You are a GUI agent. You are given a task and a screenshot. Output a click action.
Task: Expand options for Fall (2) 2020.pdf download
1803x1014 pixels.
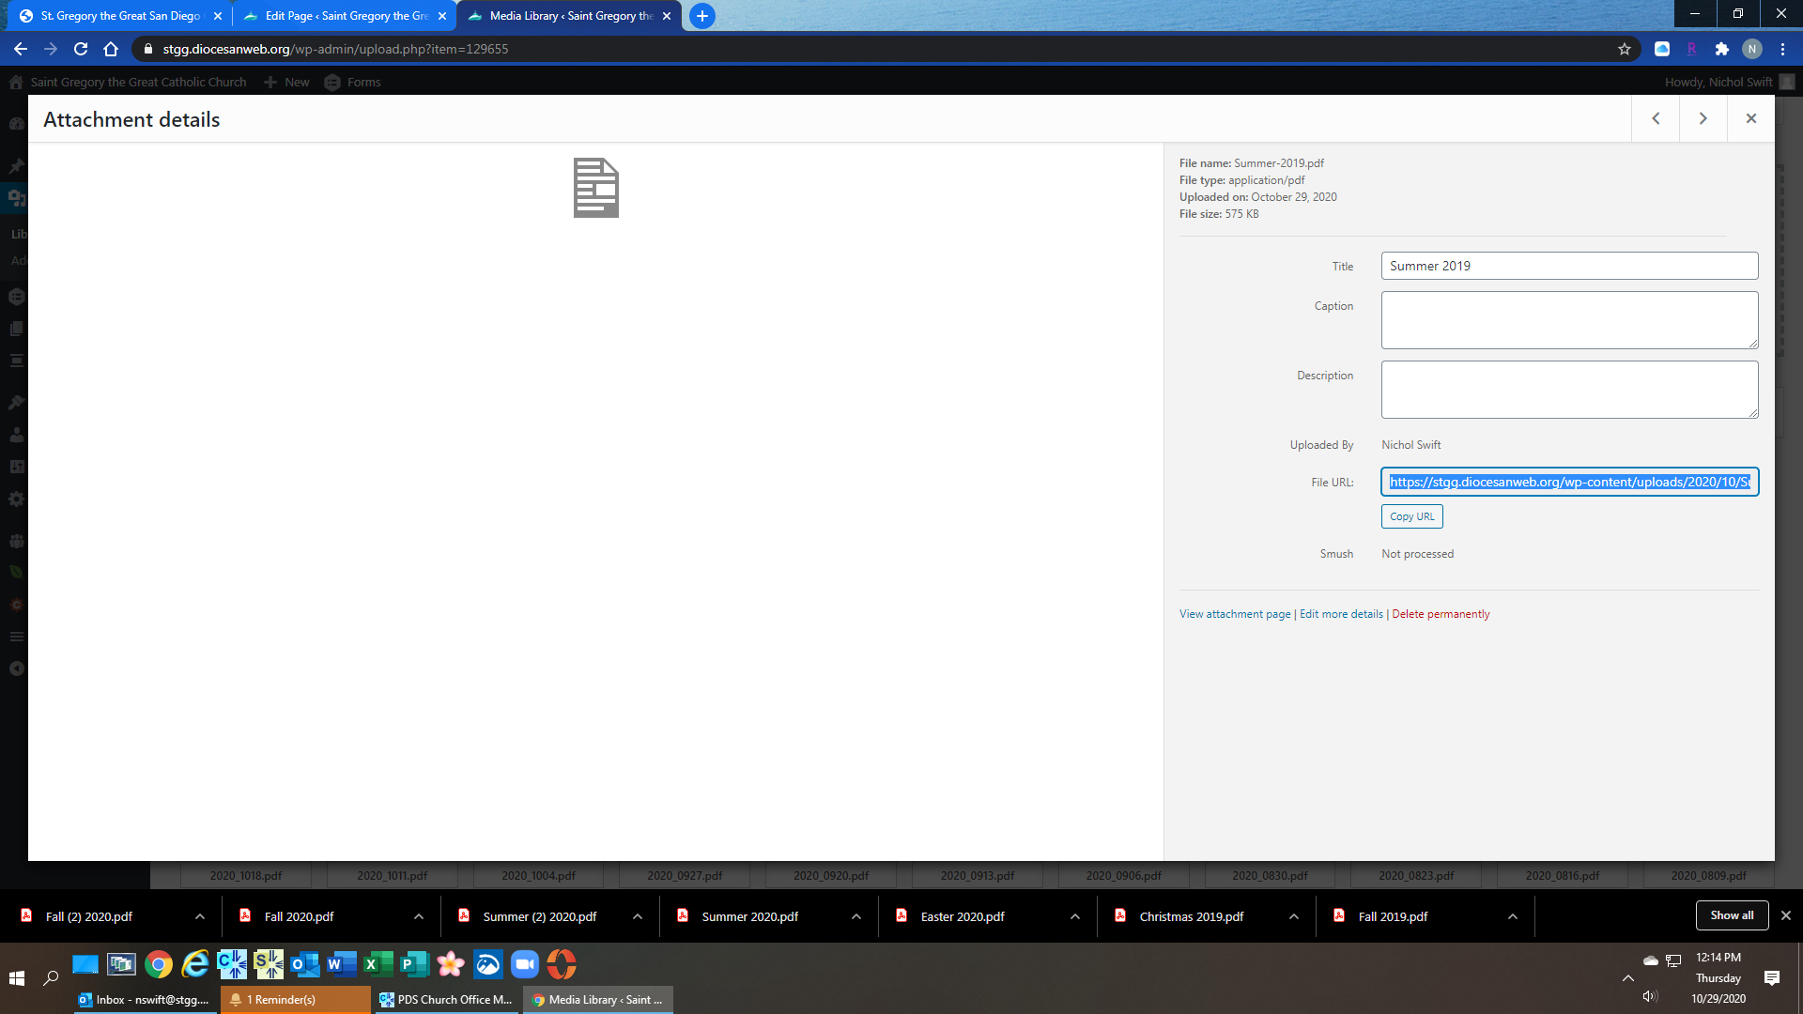tap(200, 916)
